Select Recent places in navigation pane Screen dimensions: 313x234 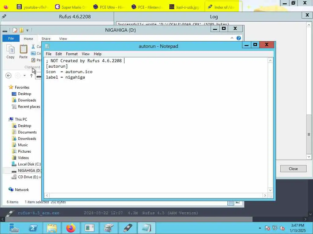[29, 106]
